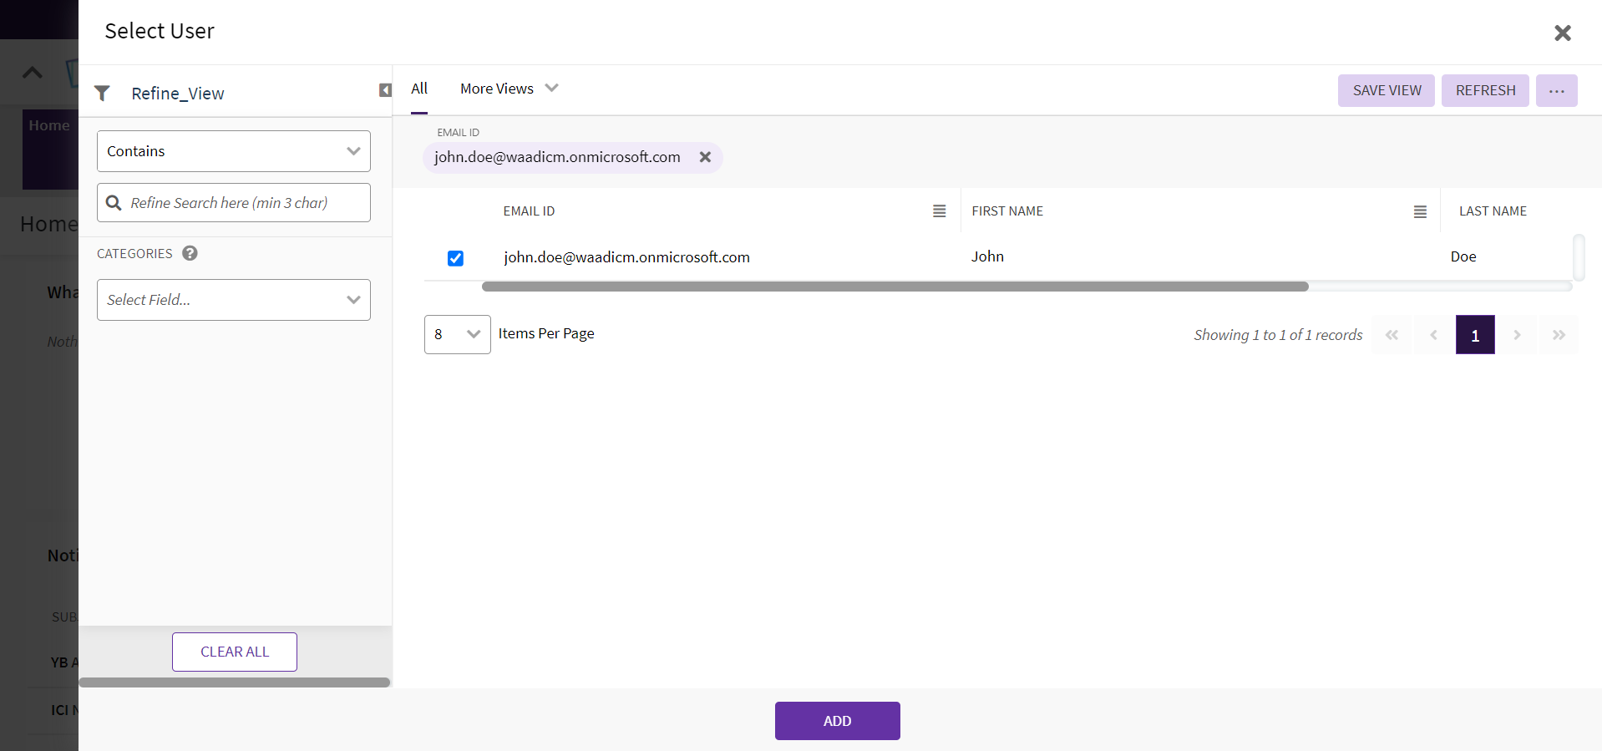Click the SAVE VIEW button
The height and width of the screenshot is (751, 1602).
[1386, 90]
